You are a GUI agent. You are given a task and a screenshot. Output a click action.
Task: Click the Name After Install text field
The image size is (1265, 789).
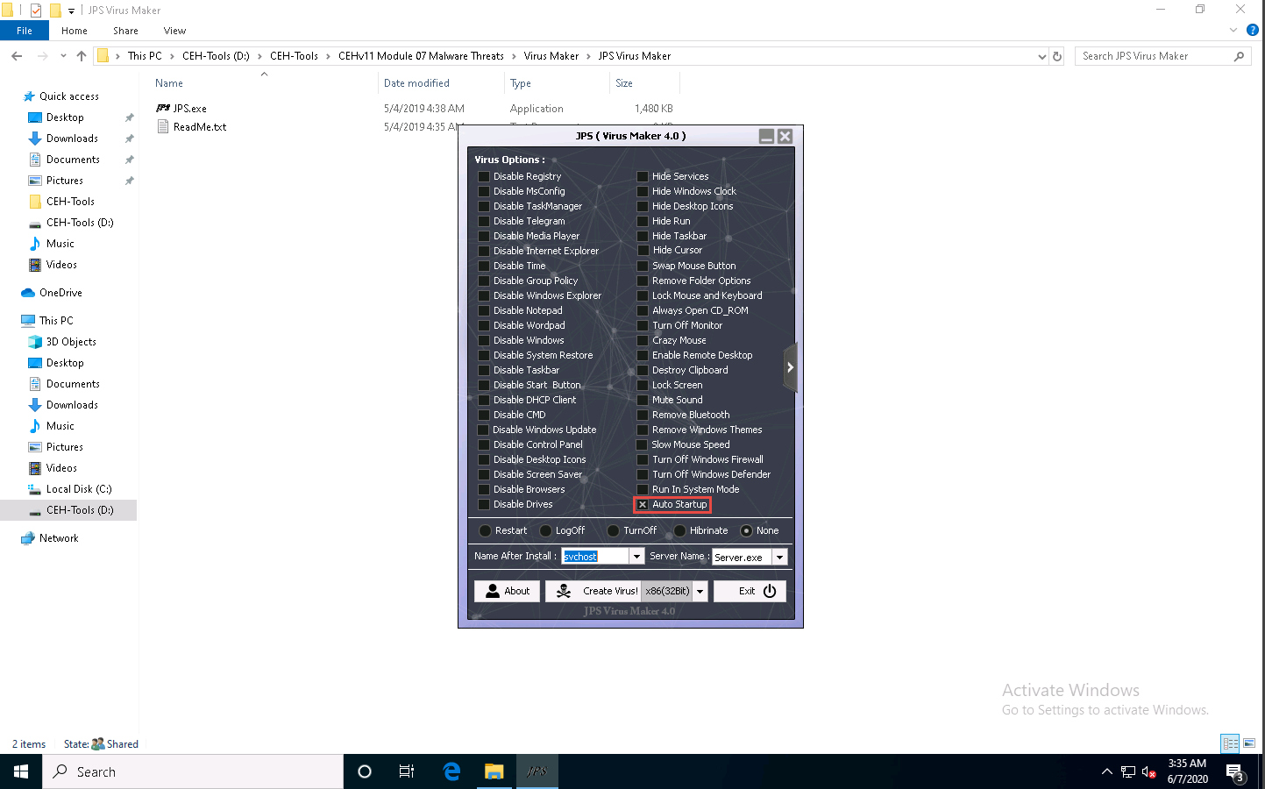[595, 557]
